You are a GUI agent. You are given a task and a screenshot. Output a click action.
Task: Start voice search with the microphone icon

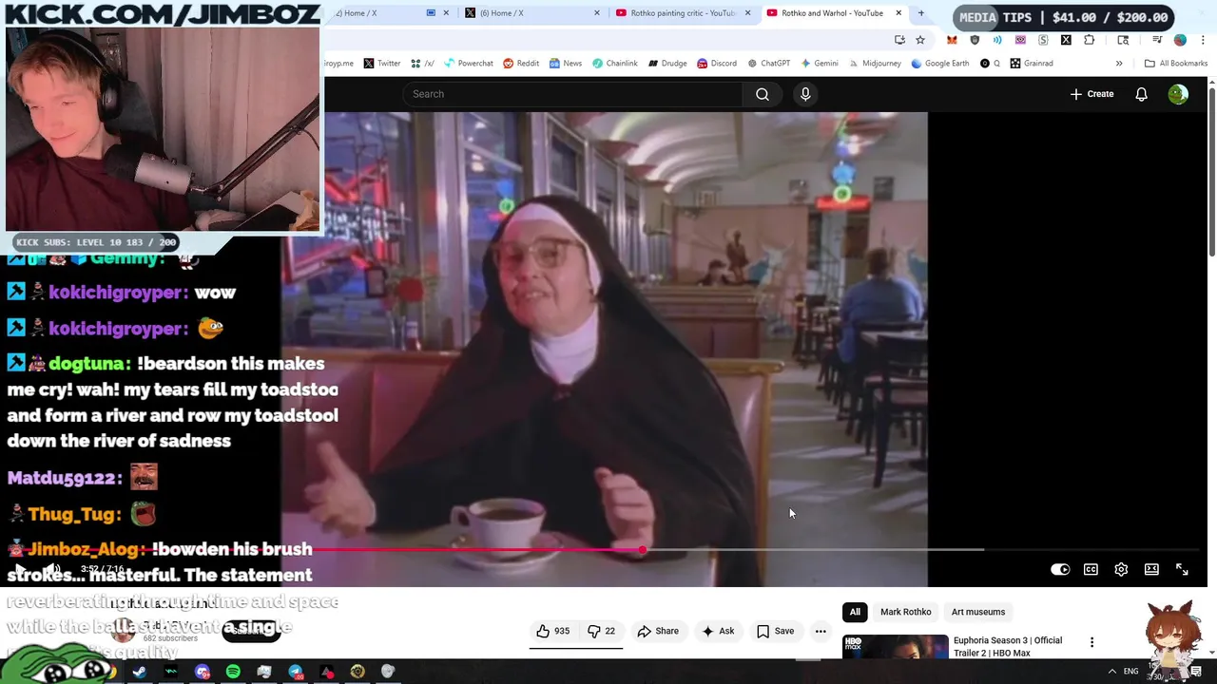[805, 94]
